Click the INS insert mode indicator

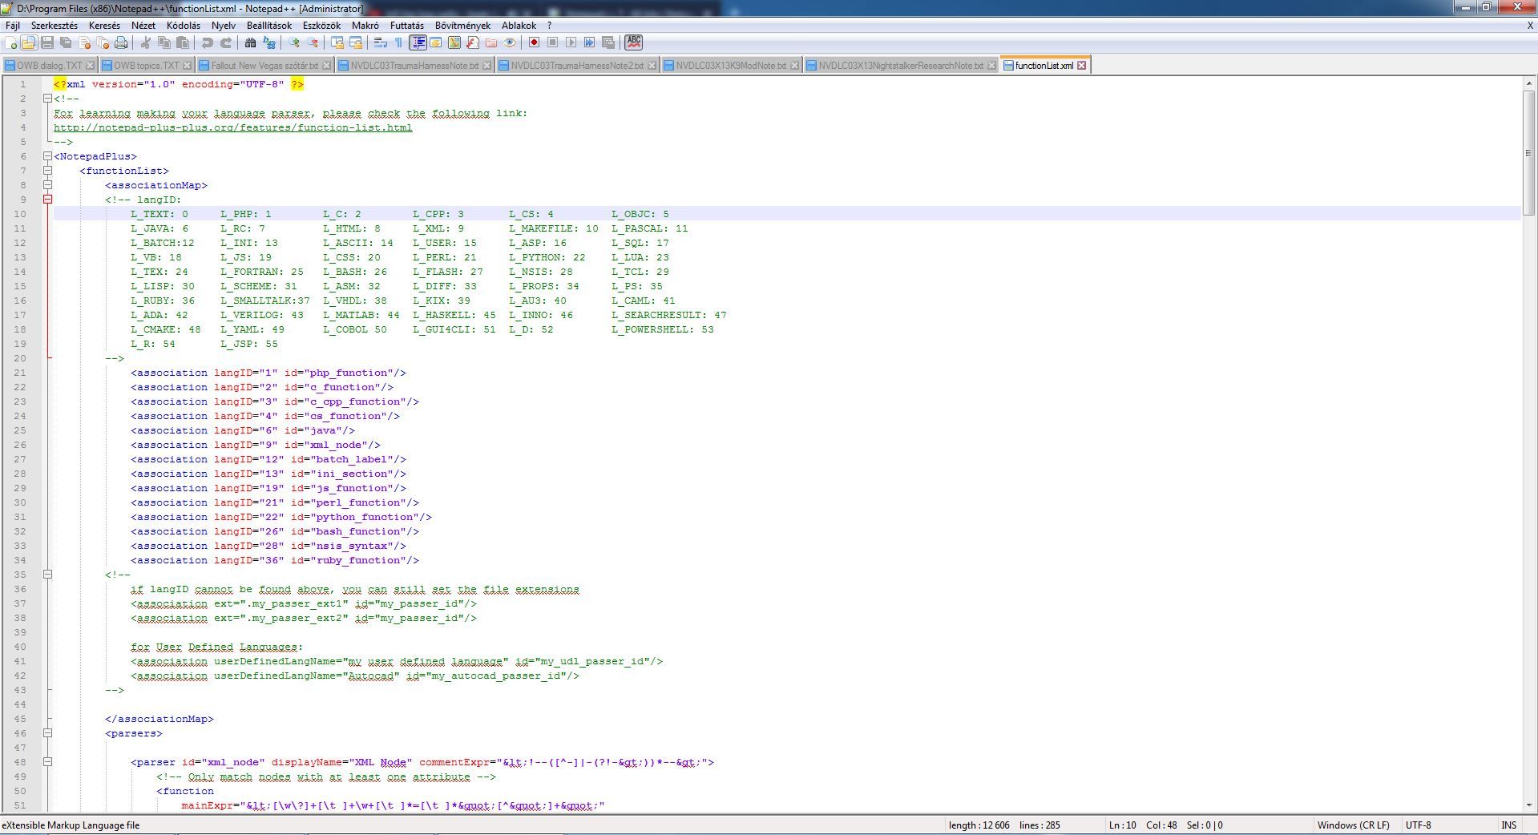tap(1509, 825)
